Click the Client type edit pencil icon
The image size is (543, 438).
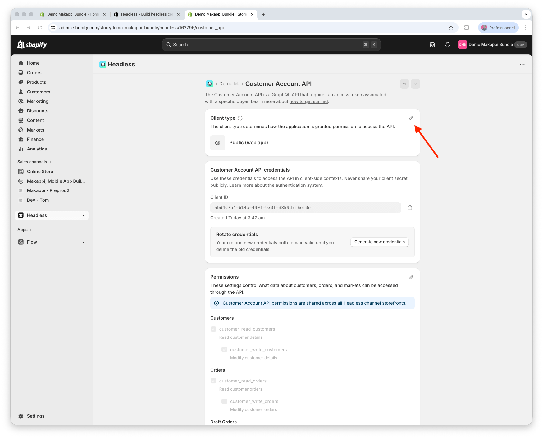411,118
